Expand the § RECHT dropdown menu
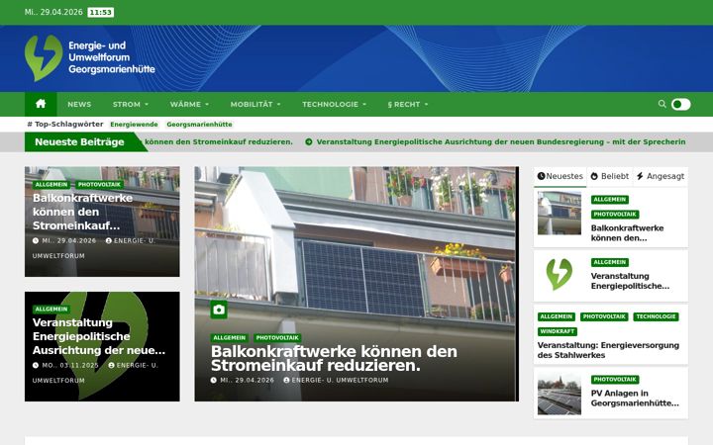Image resolution: width=713 pixels, height=445 pixels. tap(407, 105)
